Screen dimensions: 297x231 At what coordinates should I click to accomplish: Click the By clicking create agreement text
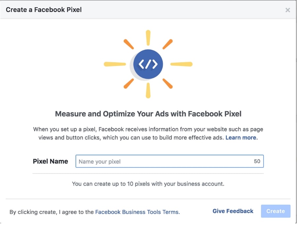(52, 212)
